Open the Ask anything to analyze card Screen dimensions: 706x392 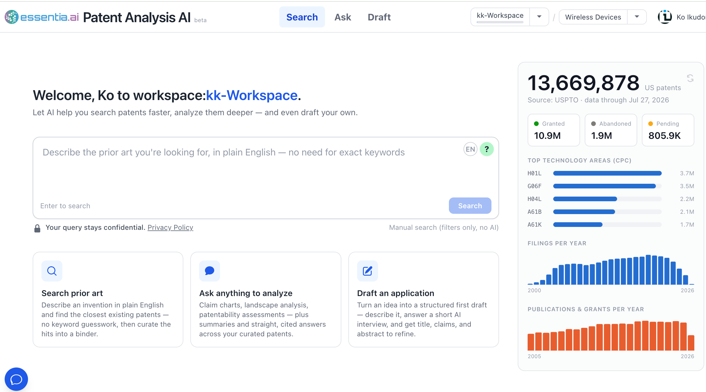pos(266,300)
